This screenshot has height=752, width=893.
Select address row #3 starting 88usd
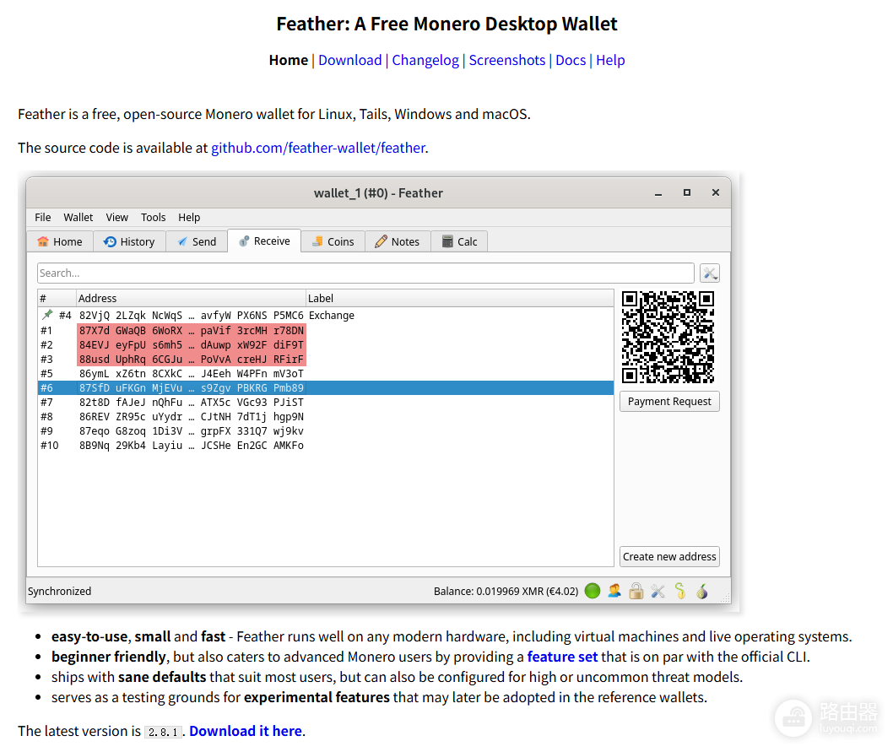click(325, 359)
